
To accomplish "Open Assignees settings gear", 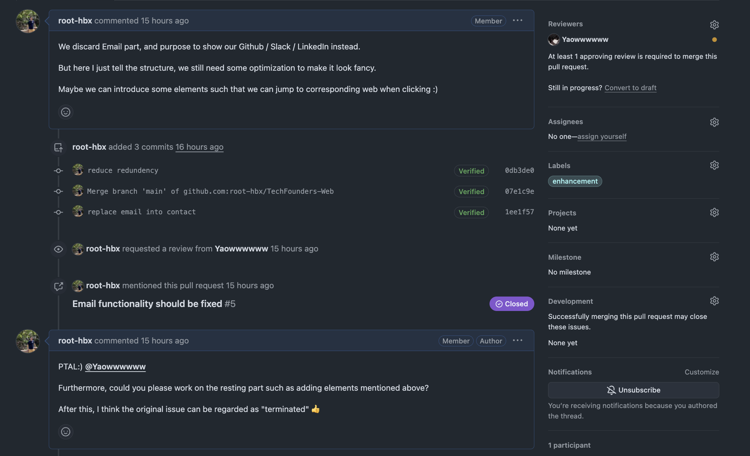I will (x=714, y=122).
